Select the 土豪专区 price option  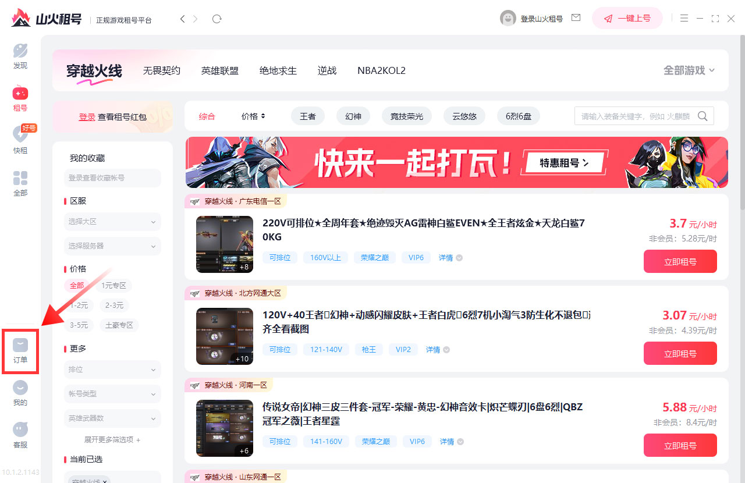pyautogui.click(x=119, y=325)
